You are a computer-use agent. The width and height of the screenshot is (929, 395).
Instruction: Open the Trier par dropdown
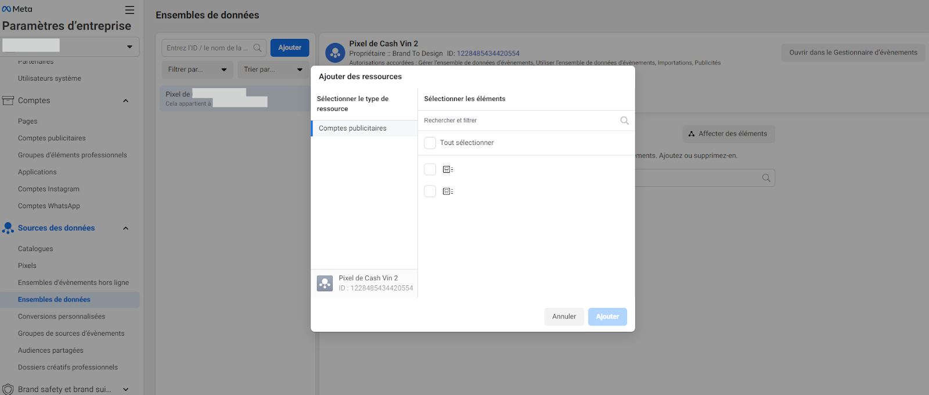[273, 70]
